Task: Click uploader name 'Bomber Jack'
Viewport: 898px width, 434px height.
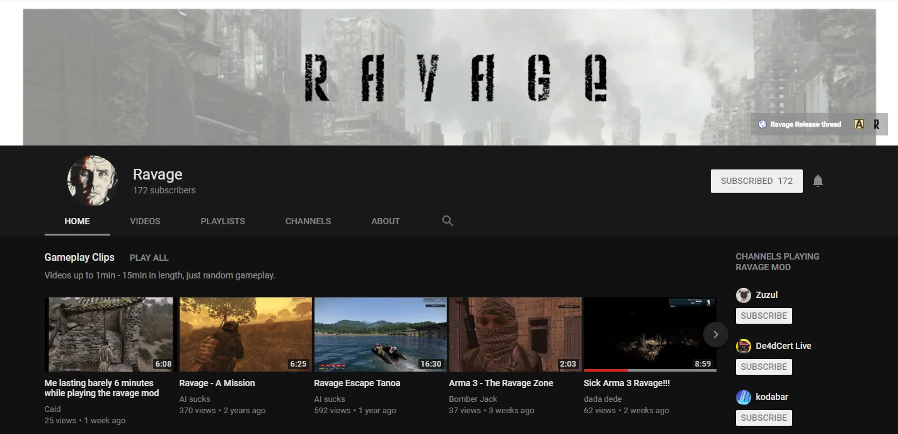Action: pyautogui.click(x=473, y=399)
